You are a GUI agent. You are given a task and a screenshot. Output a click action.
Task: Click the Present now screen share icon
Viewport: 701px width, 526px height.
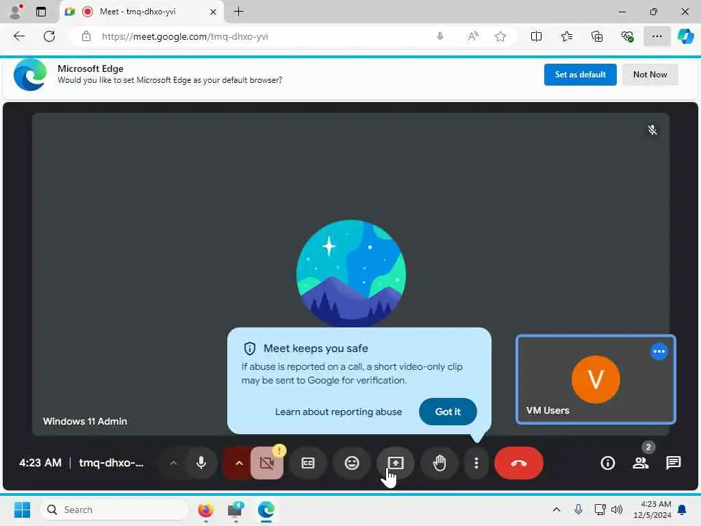[396, 463]
